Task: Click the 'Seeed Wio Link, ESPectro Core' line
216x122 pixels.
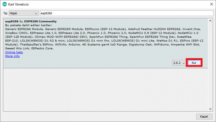Action: point(28,48)
